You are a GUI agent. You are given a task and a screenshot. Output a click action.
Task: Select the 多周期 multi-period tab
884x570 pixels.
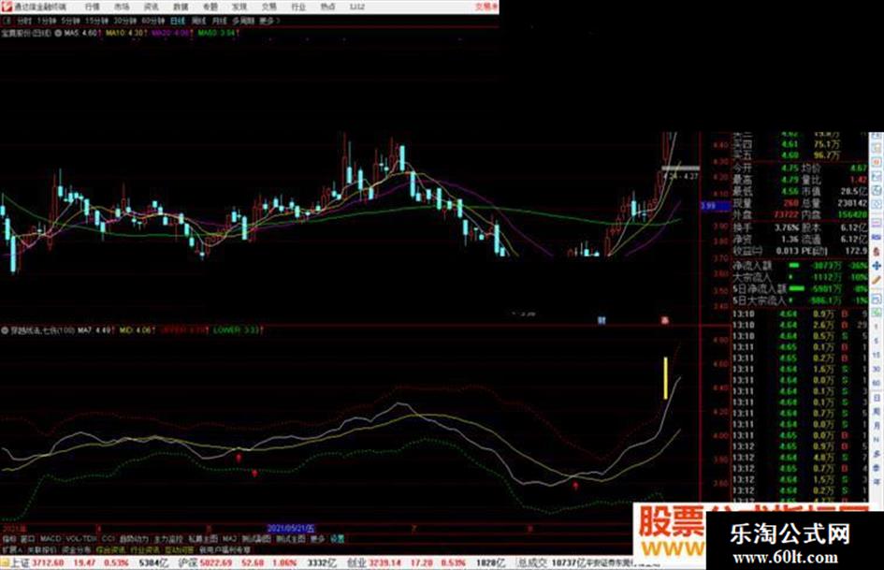pos(243,21)
